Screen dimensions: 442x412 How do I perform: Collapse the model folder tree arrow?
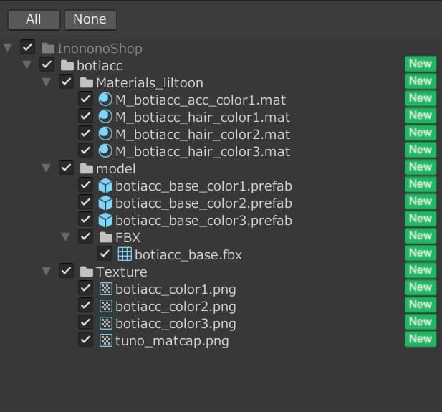pyautogui.click(x=46, y=168)
